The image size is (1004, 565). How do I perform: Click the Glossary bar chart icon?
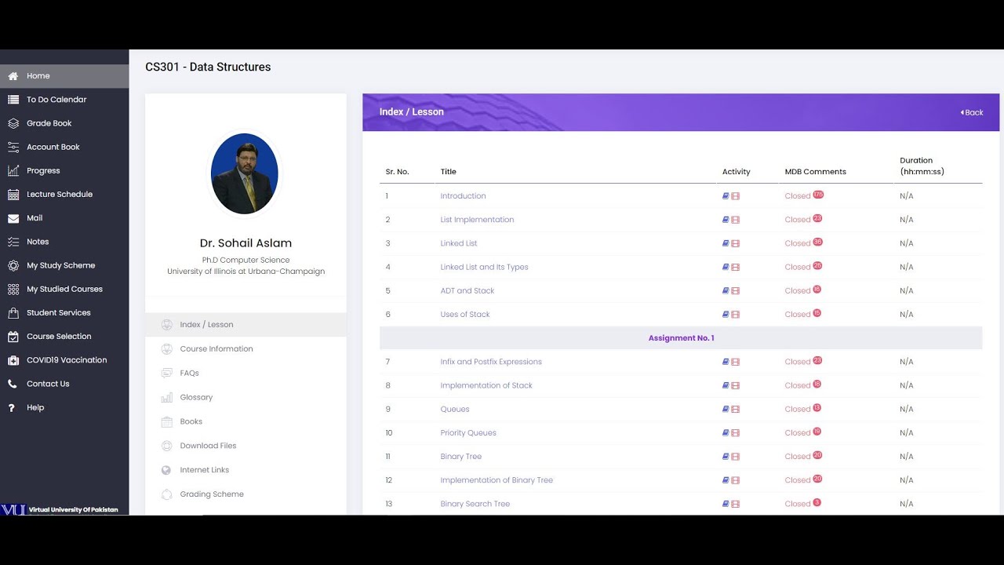[x=166, y=398]
